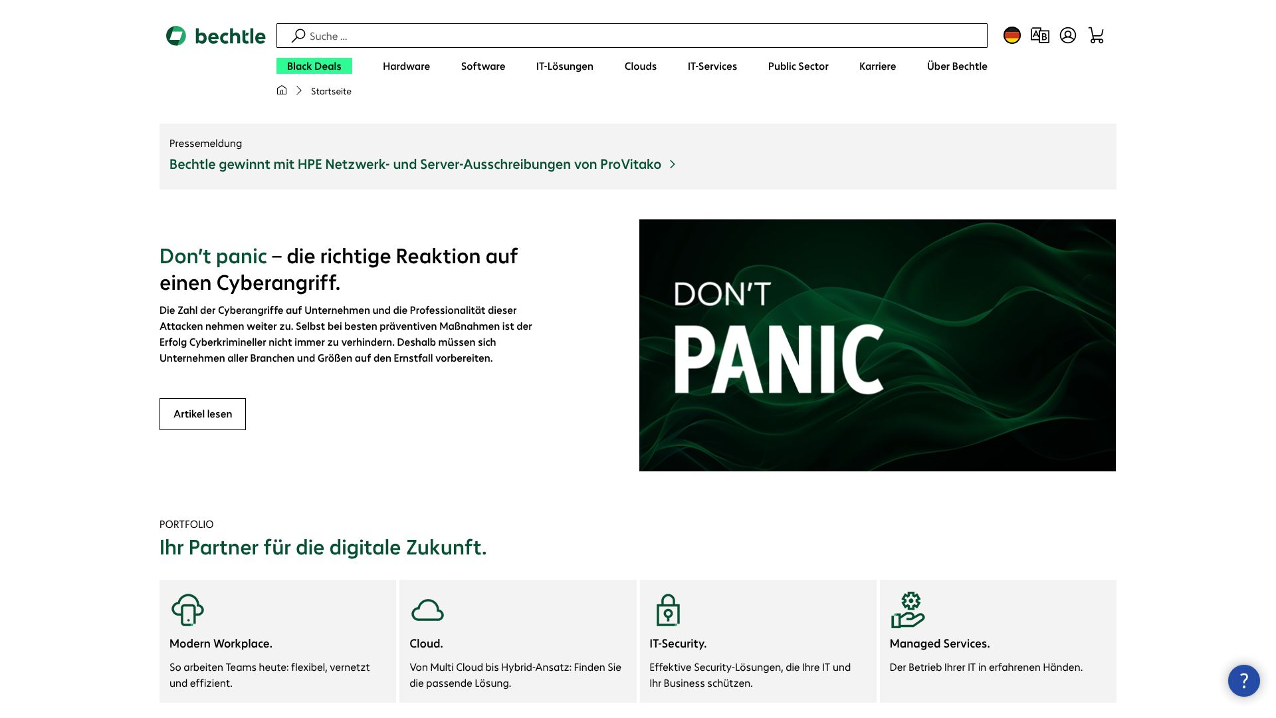Screen dimensions: 1276x718
Task: Open the Über Bechtle menu
Action: (956, 66)
